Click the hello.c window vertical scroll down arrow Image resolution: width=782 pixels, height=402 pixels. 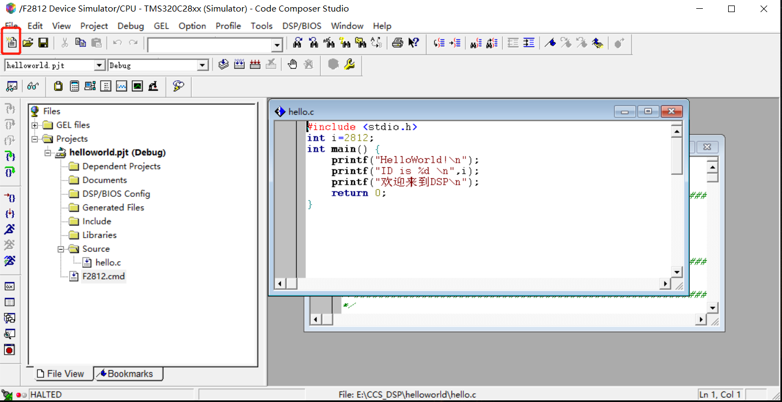pos(676,272)
